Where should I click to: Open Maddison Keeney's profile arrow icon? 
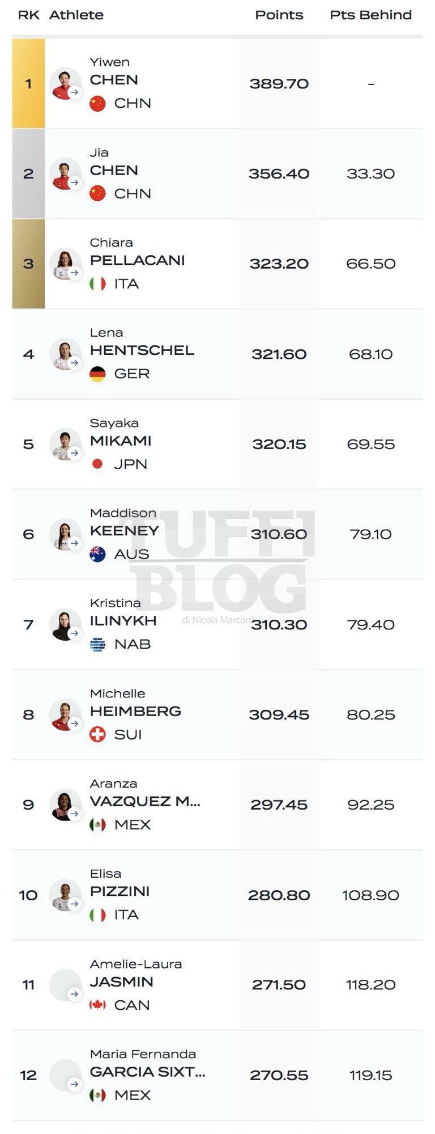click(x=75, y=543)
